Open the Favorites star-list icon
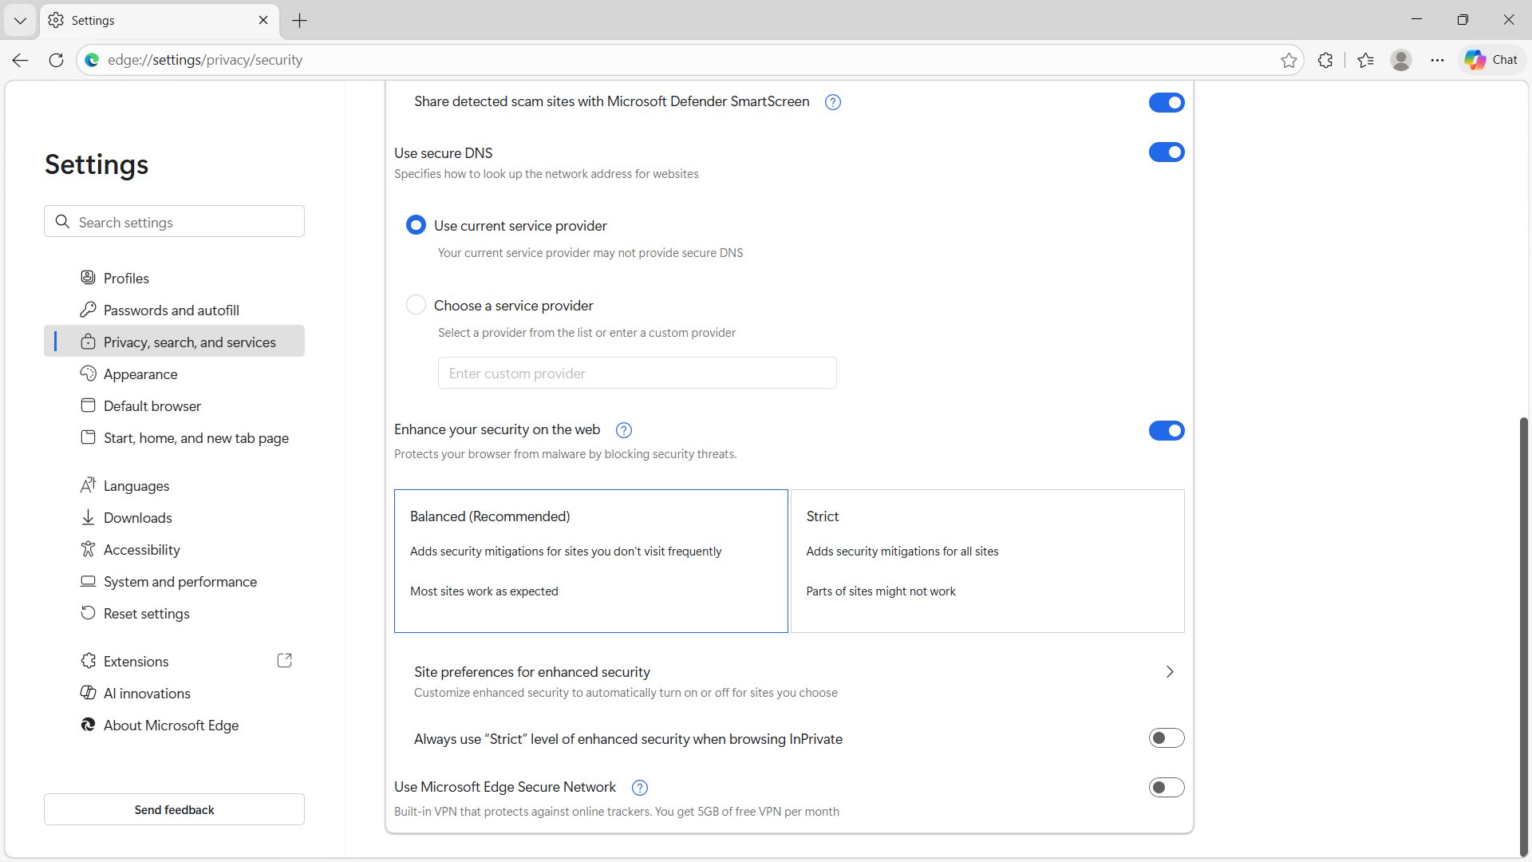Viewport: 1532px width, 862px height. coord(1365,60)
